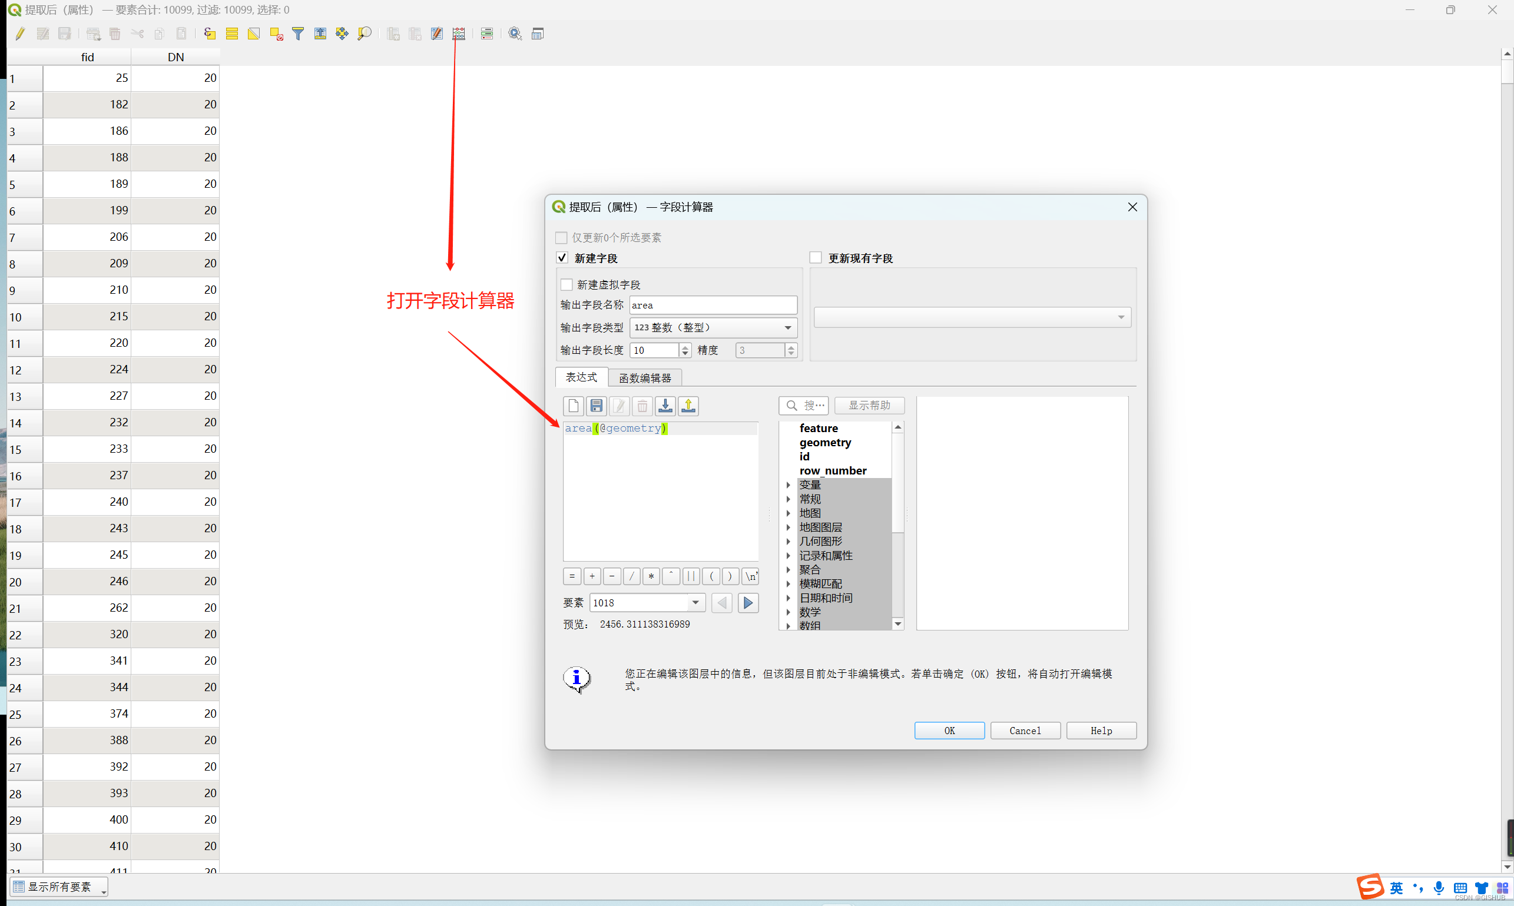Expand the 几何图形 function group
Screen dimensions: 1514x906
pyautogui.click(x=788, y=542)
